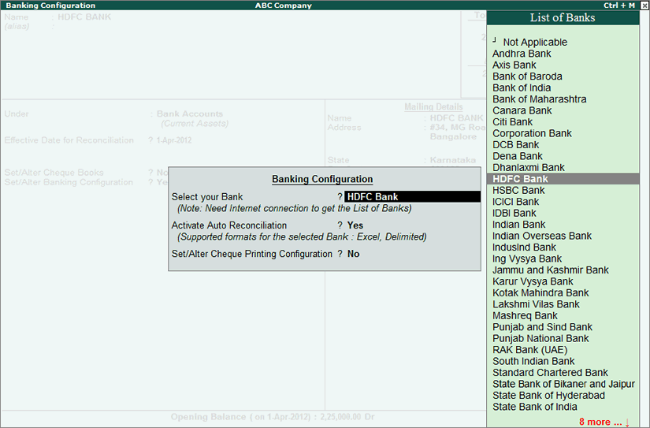Screen dimensions: 650x428
Task: Close the window using the X button
Action: pos(644,6)
